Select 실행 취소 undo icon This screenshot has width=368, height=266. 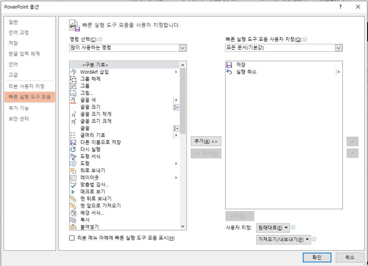pyautogui.click(x=229, y=72)
